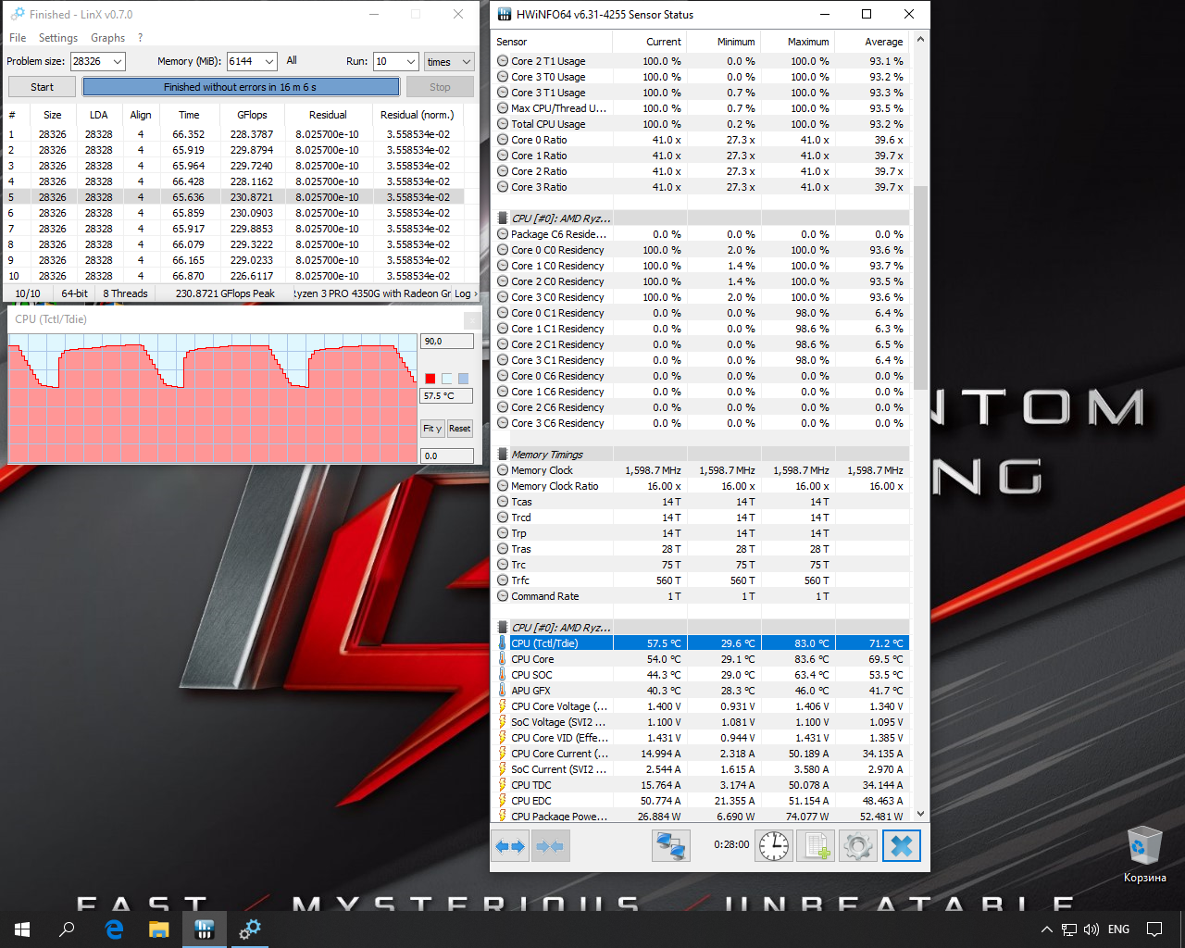Open HWiNFO sensor settings gear icon
The height and width of the screenshot is (948, 1185).
(857, 845)
